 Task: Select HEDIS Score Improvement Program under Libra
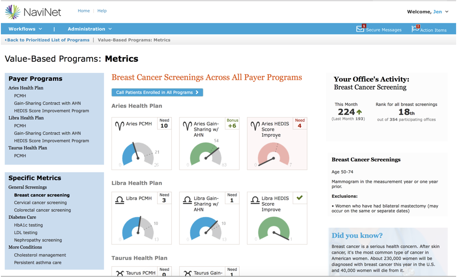click(52, 141)
